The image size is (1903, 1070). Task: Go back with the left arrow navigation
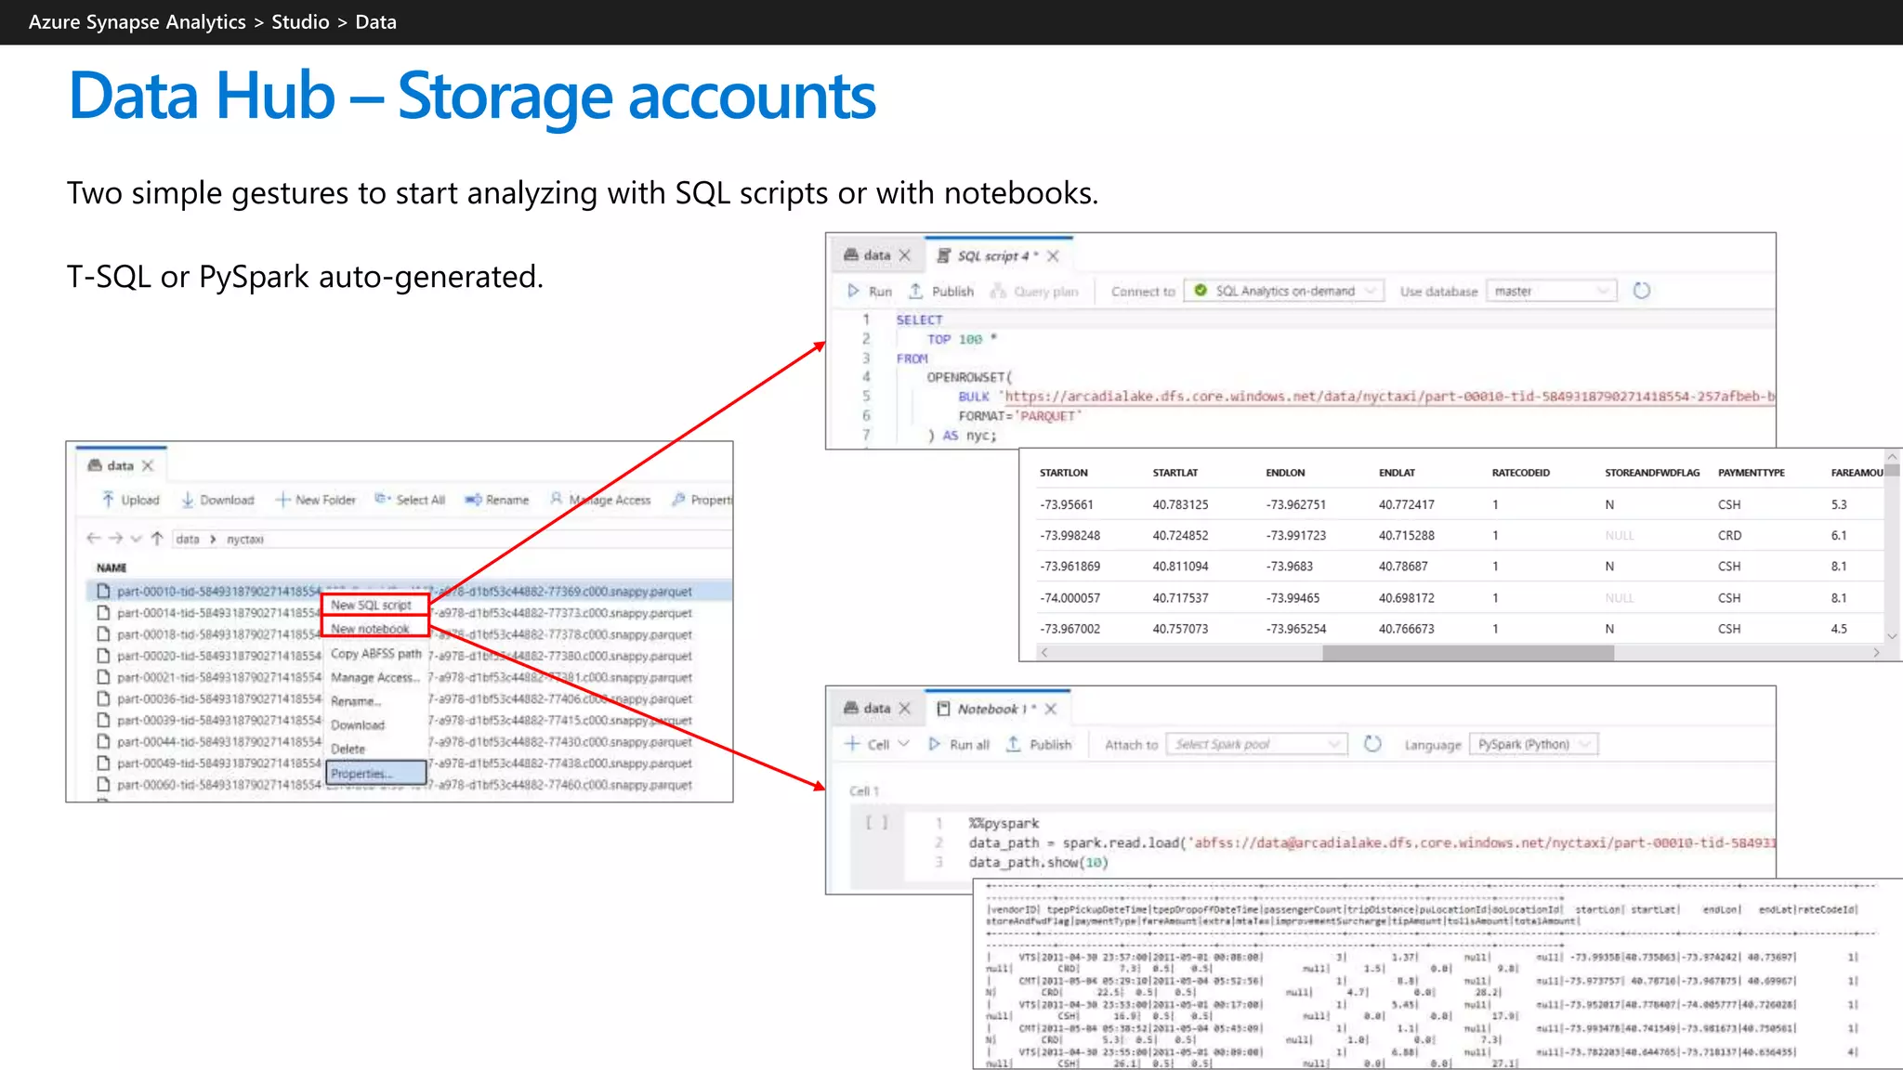coord(93,539)
